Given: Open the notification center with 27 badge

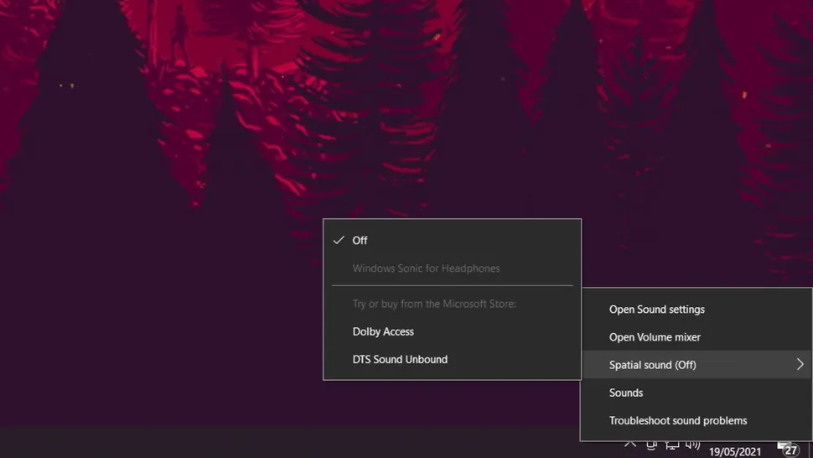Looking at the screenshot, I should [788, 449].
